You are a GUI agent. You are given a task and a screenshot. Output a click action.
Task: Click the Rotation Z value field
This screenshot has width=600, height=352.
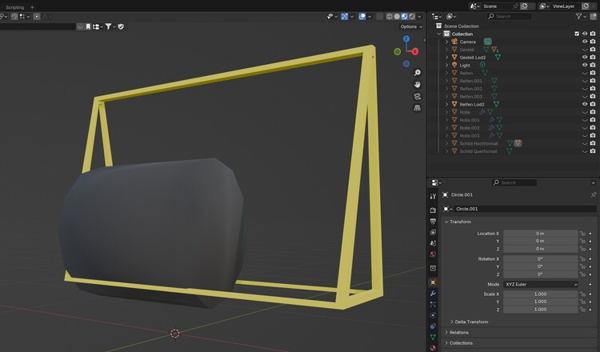[540, 274]
